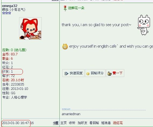Add user via 加好友 link
Image resolution: width=153 pixels, height=127 pixels.
pyautogui.click(x=82, y=123)
